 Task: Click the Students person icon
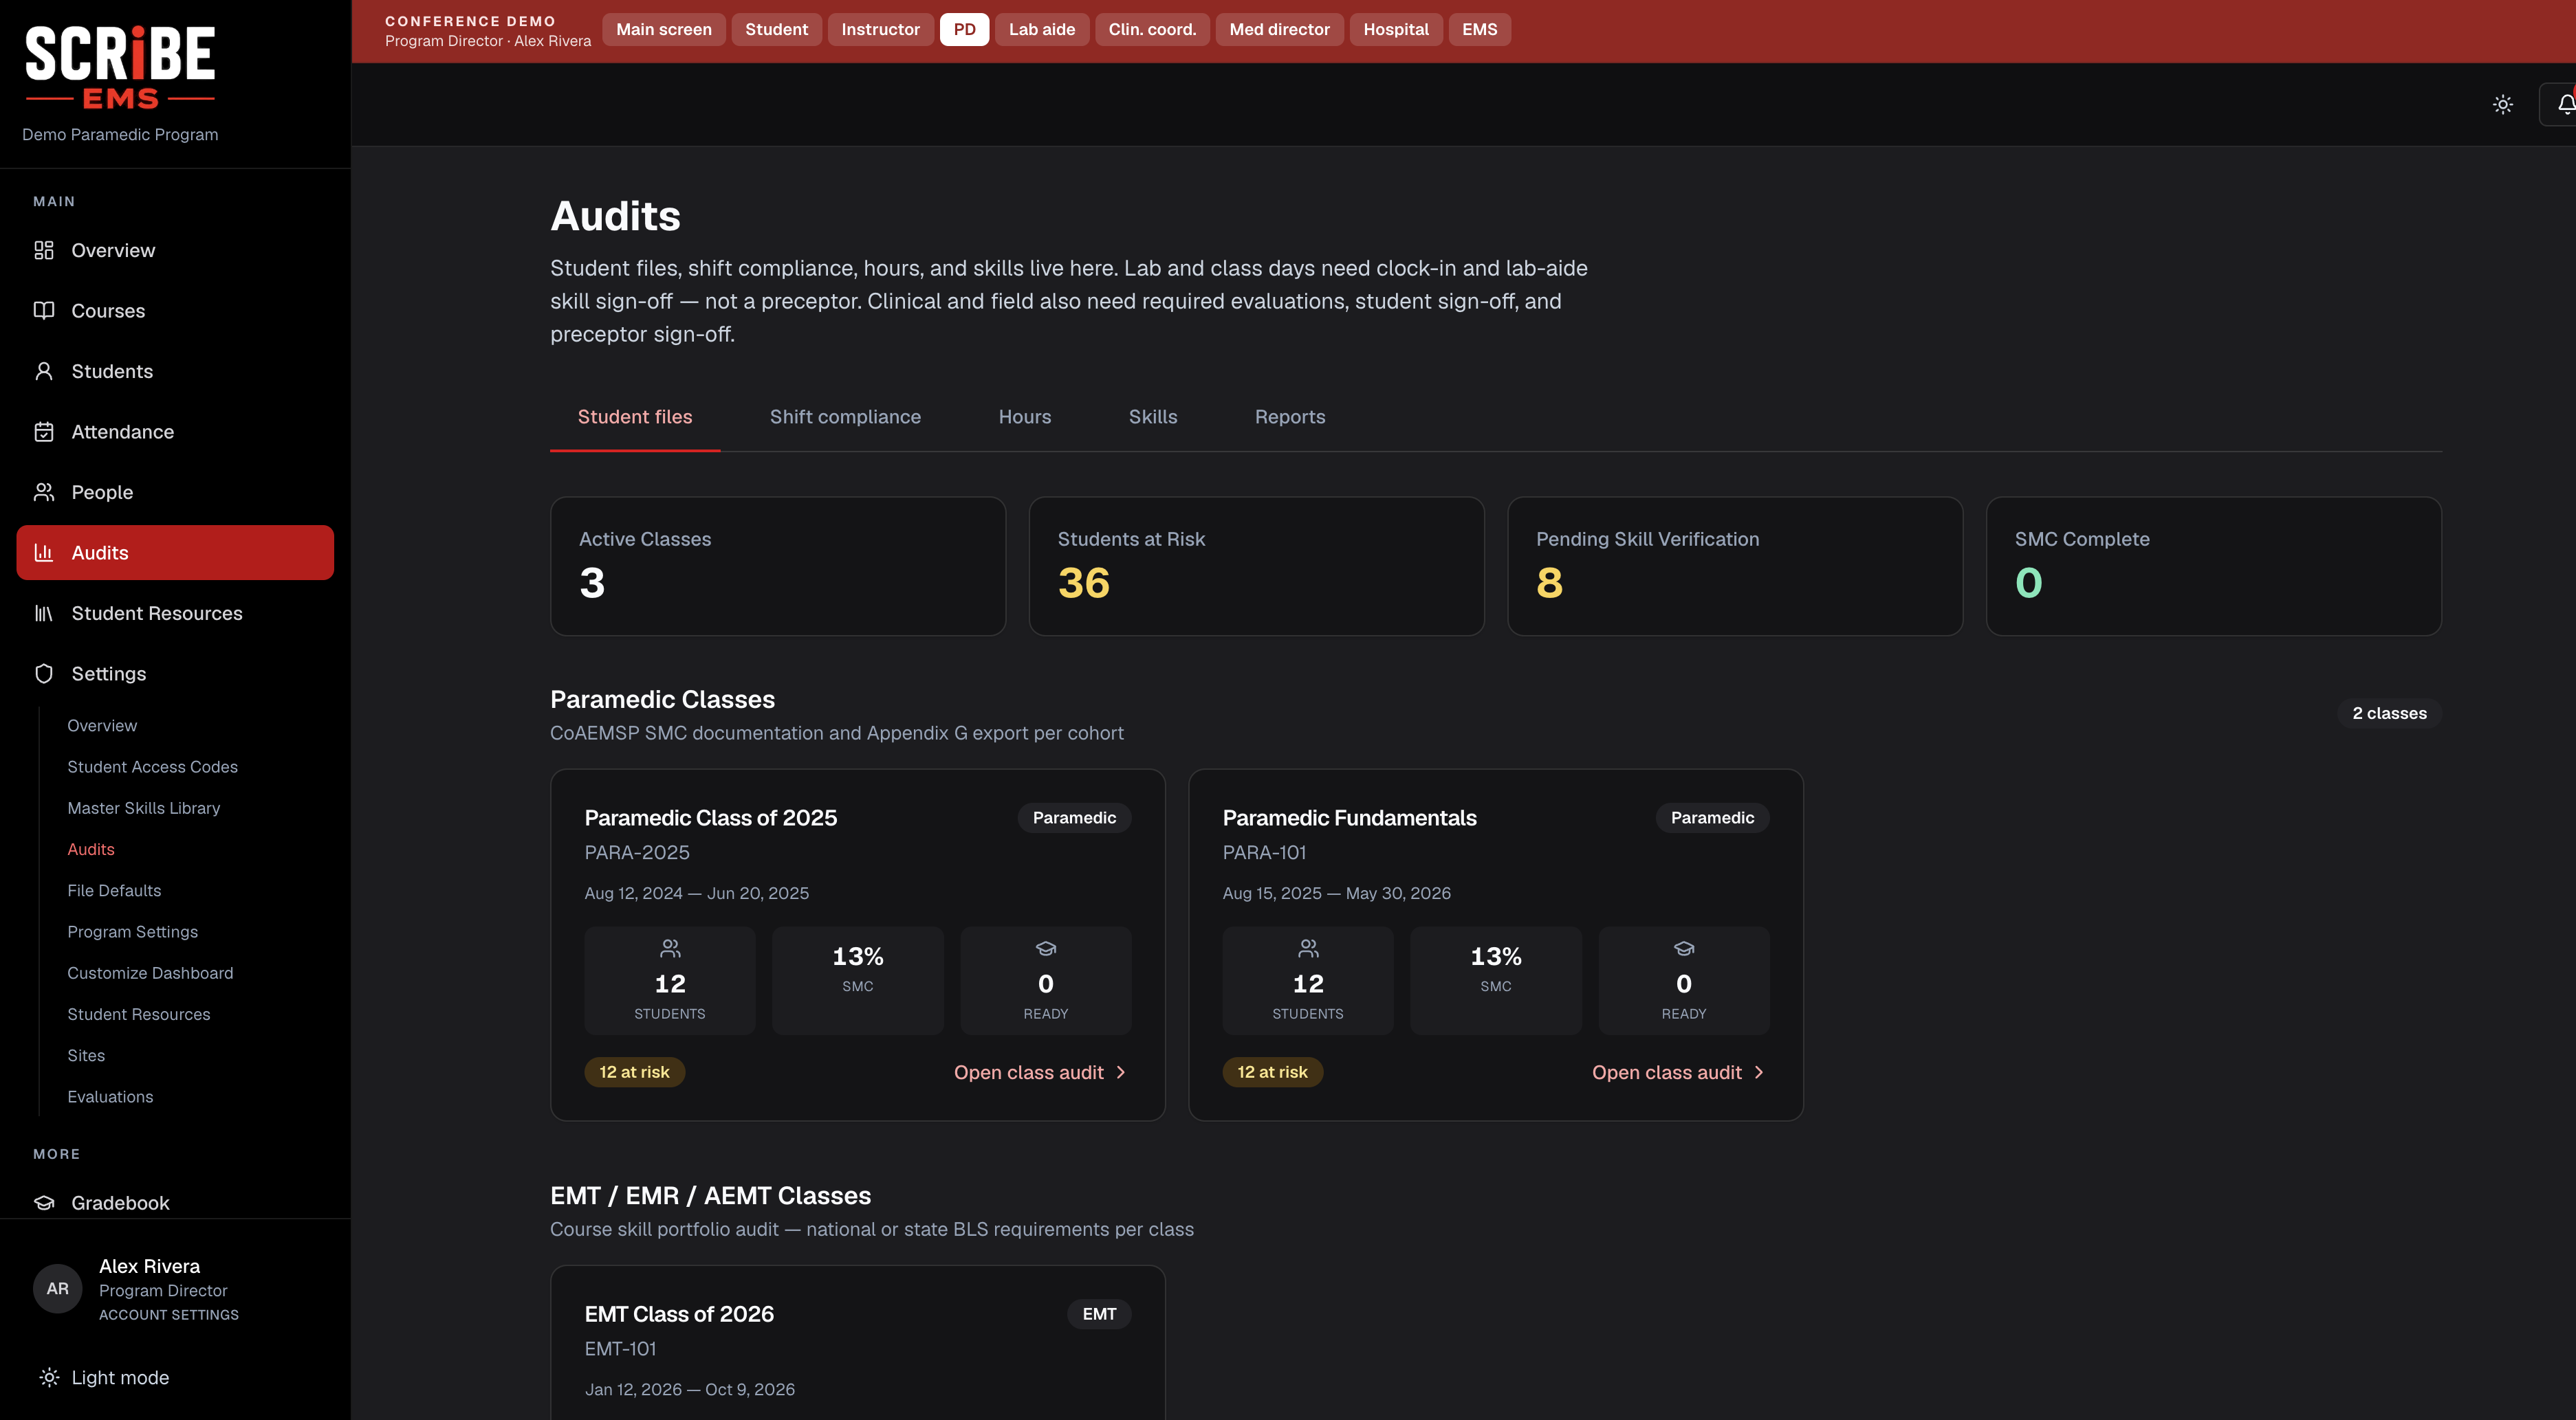tap(44, 370)
